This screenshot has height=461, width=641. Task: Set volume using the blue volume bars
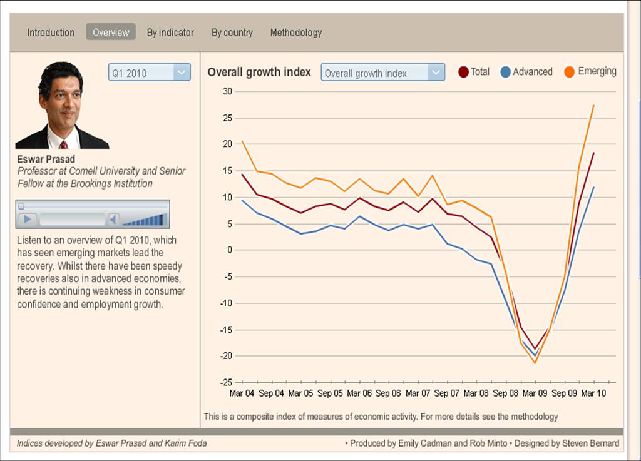pos(145,220)
